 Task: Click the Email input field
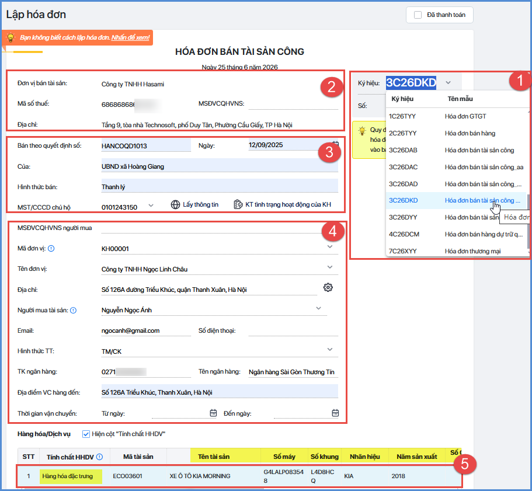click(x=146, y=330)
